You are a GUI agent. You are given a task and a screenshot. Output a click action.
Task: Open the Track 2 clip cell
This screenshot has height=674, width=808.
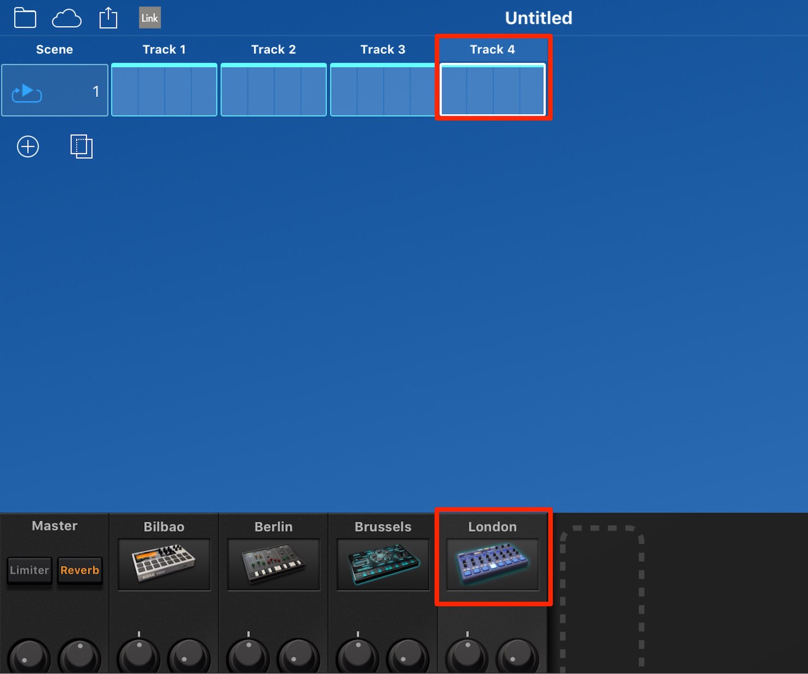click(274, 90)
